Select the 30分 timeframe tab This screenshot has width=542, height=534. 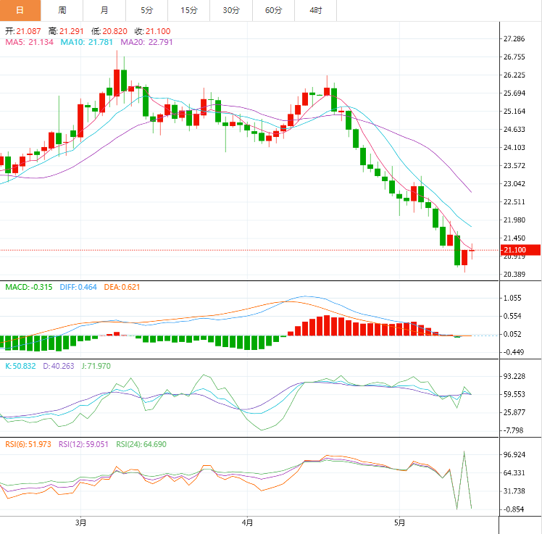[231, 10]
